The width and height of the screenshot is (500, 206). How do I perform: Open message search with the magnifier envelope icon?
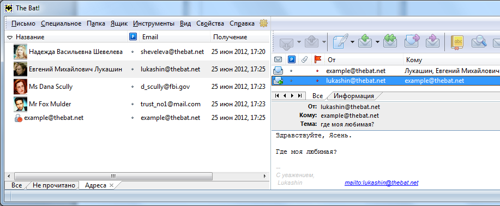pos(479,42)
